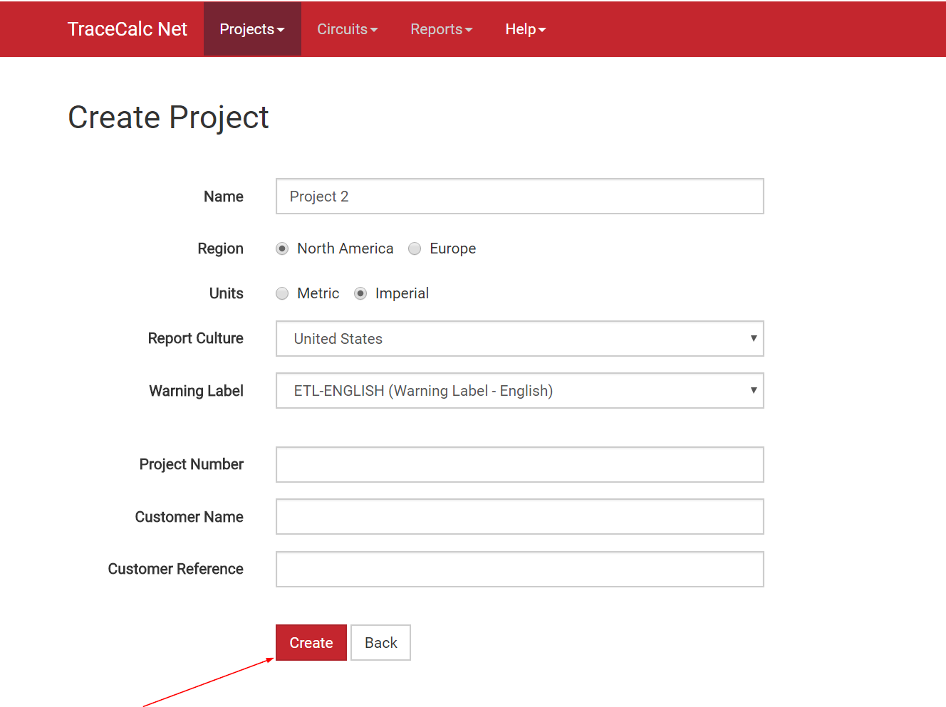
Task: Open the Projects menu
Action: click(252, 29)
